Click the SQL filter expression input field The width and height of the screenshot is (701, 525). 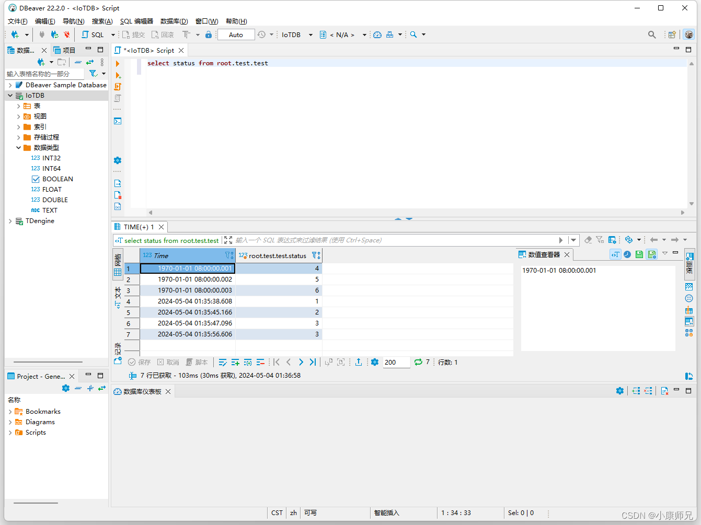tap(395, 240)
